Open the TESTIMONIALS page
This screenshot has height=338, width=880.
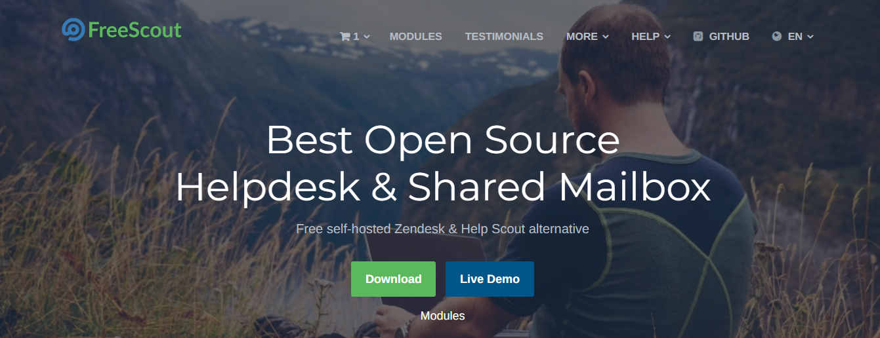click(x=504, y=37)
